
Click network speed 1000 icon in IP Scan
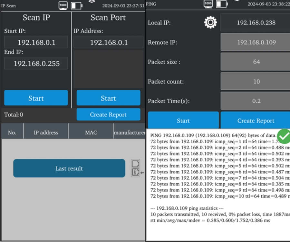click(x=63, y=5)
